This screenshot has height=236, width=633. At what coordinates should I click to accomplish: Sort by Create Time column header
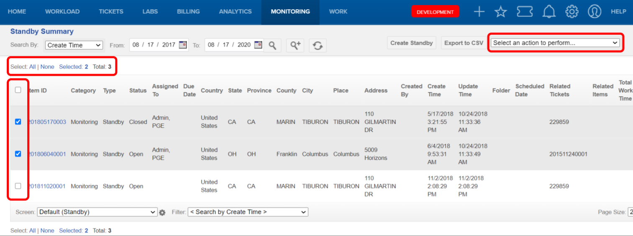[x=436, y=90]
